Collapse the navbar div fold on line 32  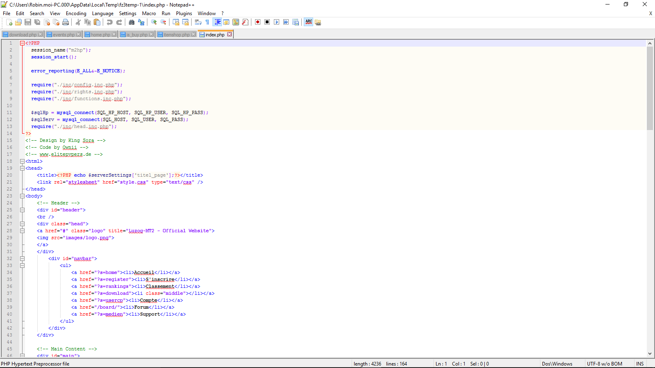pos(23,258)
